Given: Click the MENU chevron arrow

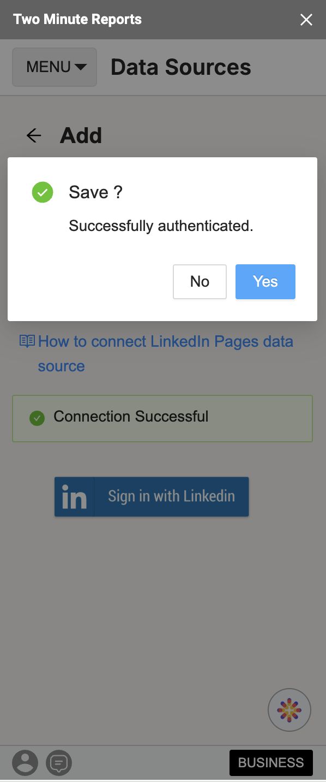Looking at the screenshot, I should click(81, 67).
